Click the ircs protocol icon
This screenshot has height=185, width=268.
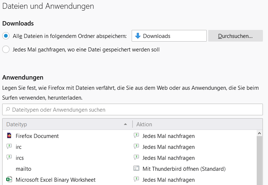point(9,157)
